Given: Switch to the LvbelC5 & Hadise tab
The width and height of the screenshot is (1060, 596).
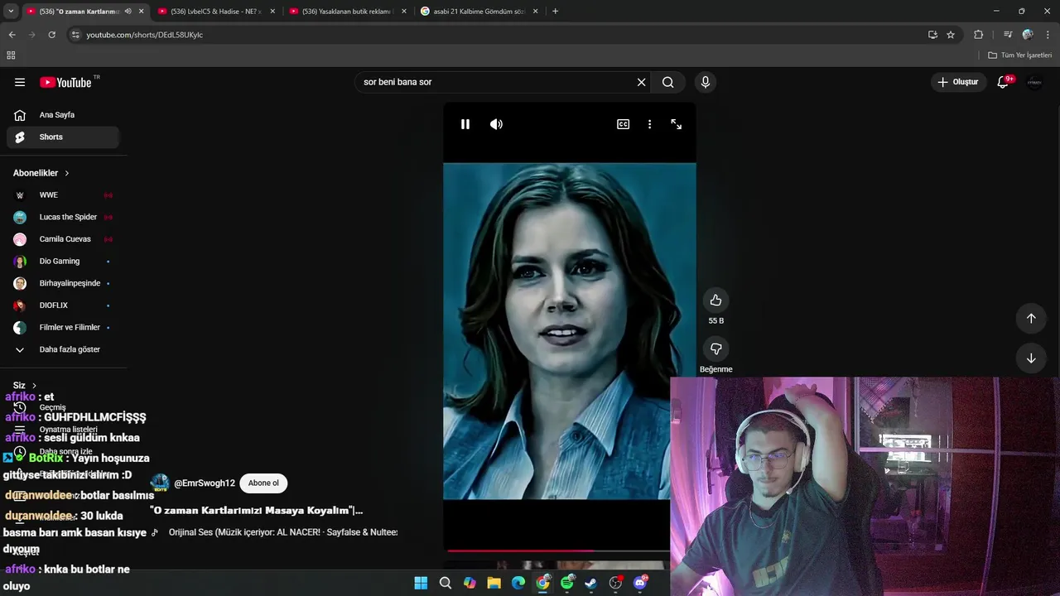Looking at the screenshot, I should pos(216,12).
